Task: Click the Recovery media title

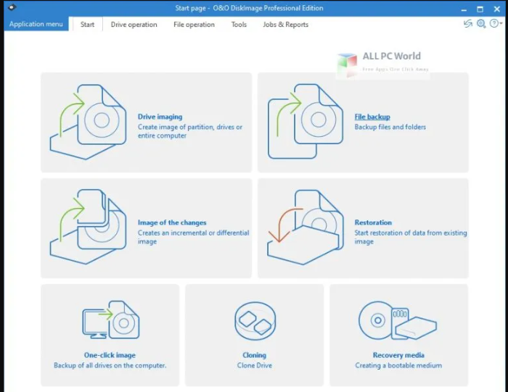Action: 398,355
